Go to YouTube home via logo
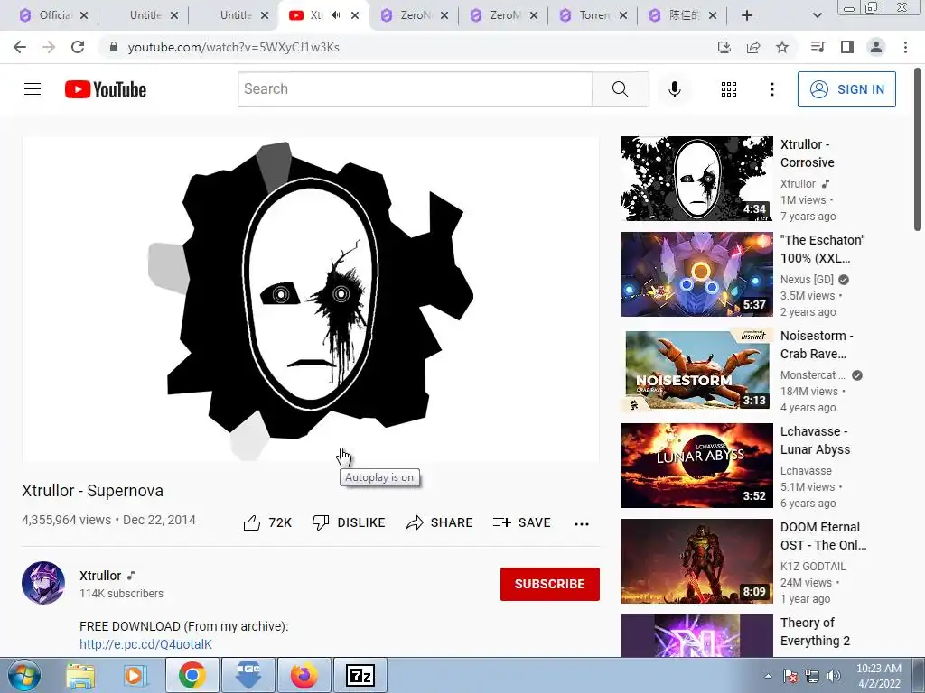925x693 pixels. 106,89
